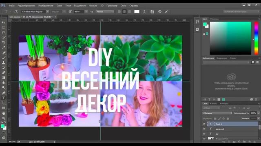
Task: Select the Gradient tool
Action: click(x=4, y=77)
